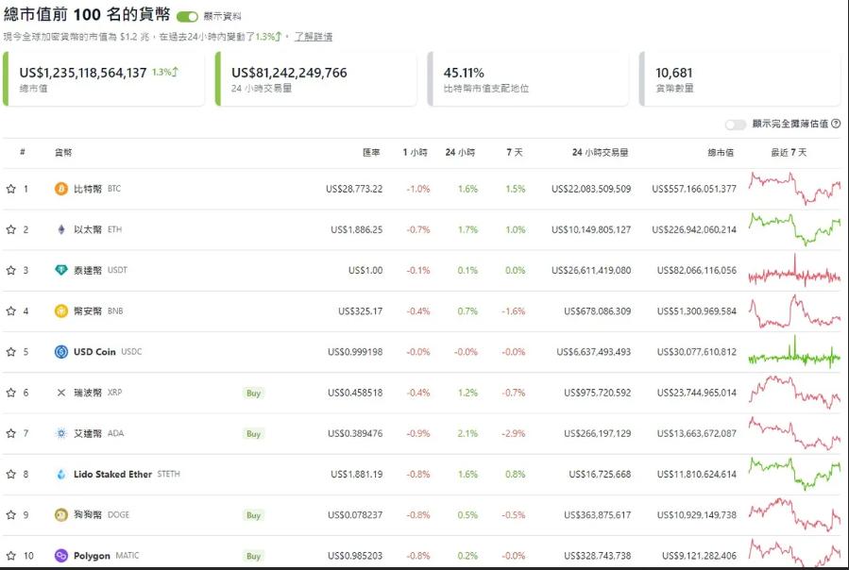Click the Polygon MATIC logo icon
This screenshot has width=849, height=570.
[x=61, y=556]
